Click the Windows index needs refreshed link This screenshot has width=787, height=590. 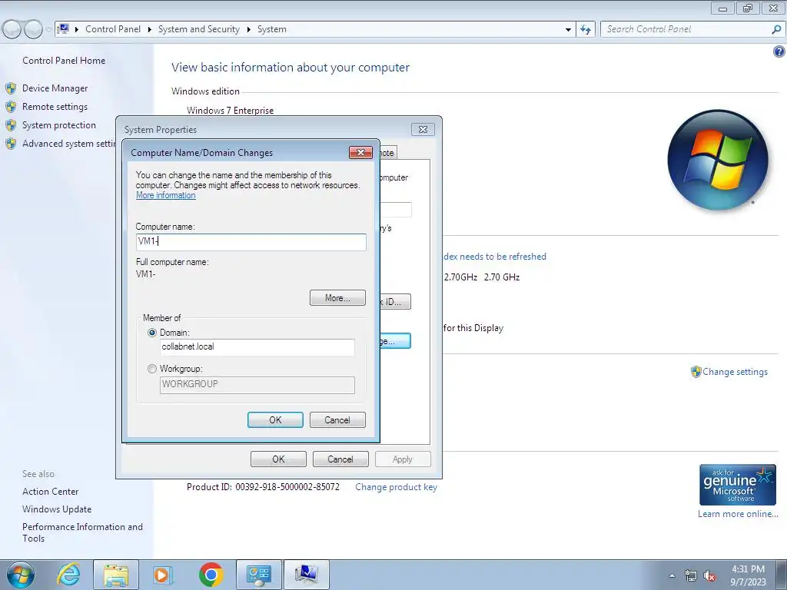[495, 257]
